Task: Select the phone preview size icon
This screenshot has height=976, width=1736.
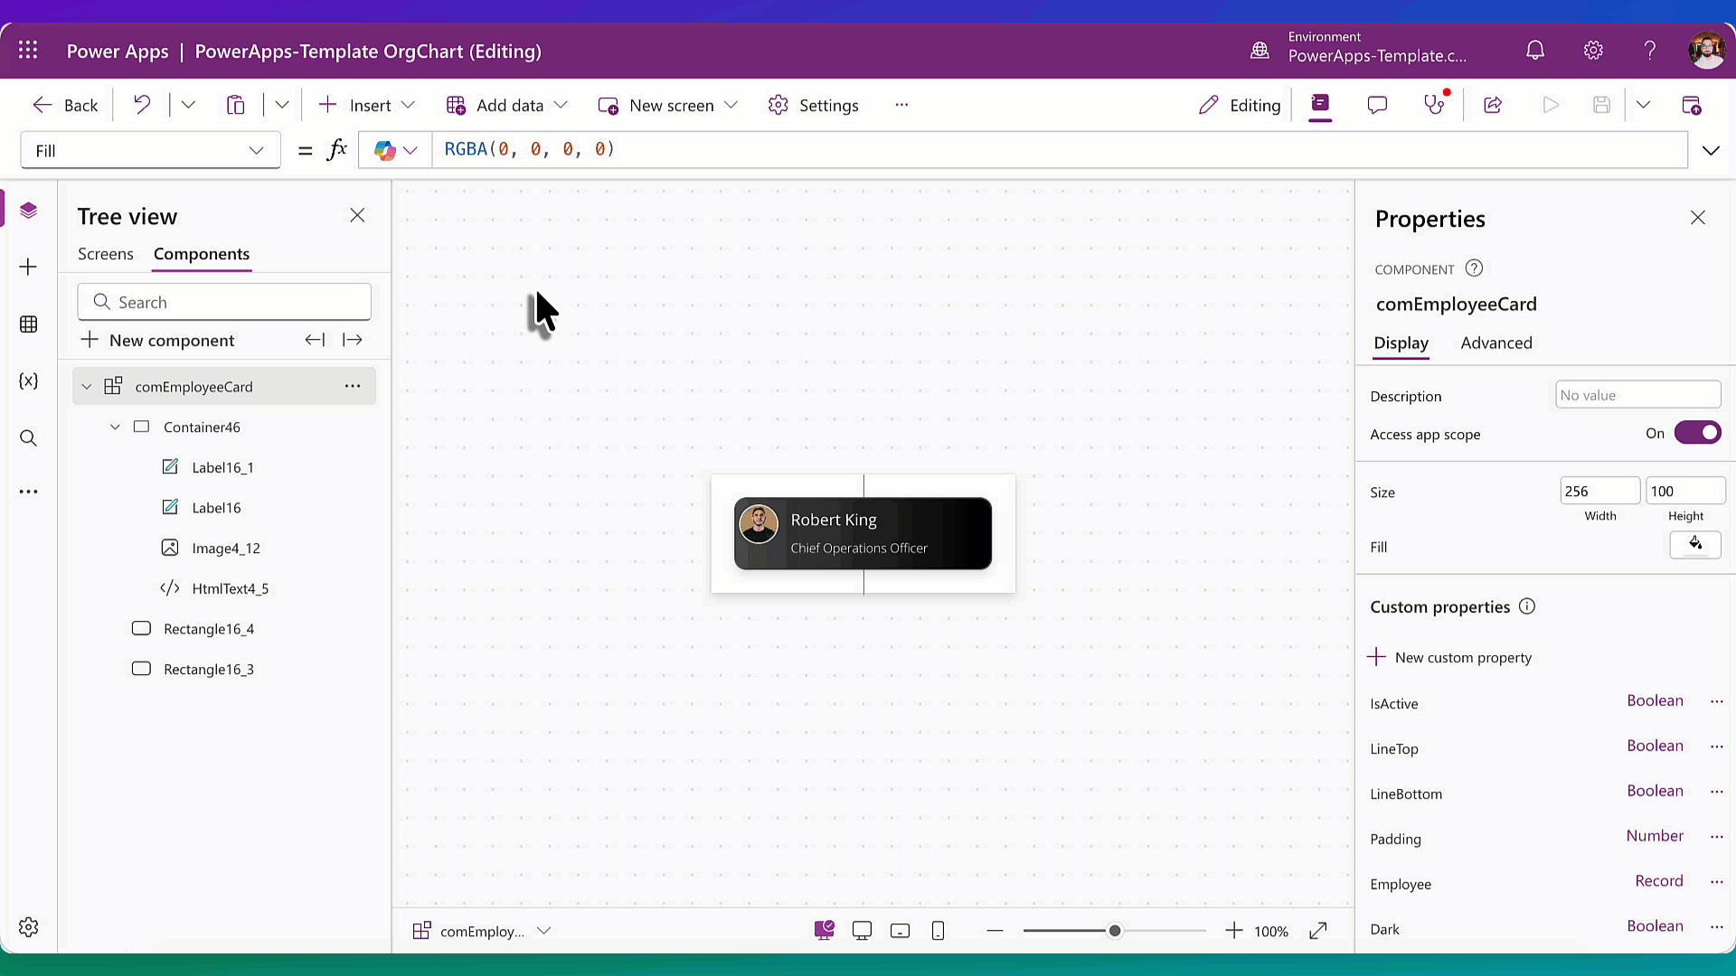Action: (x=938, y=931)
